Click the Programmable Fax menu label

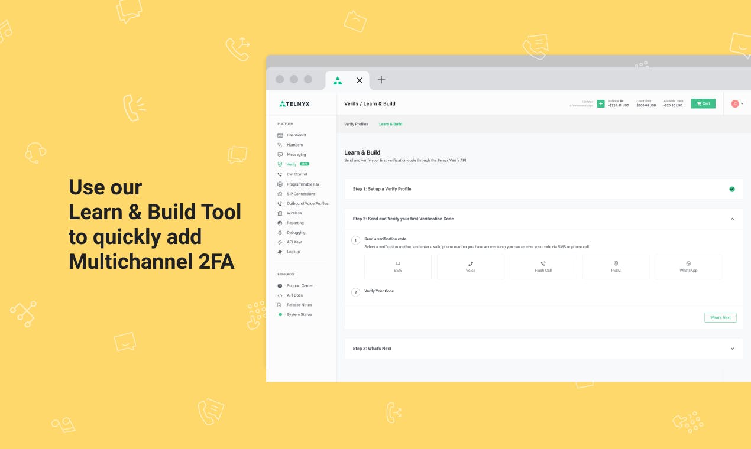pos(303,184)
